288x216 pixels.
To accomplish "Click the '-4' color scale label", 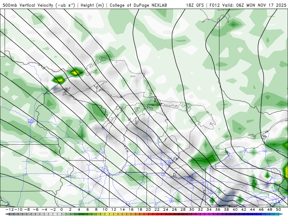I will coord(44,210).
